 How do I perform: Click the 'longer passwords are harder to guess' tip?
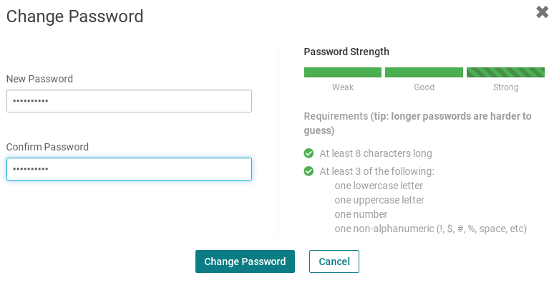417,123
